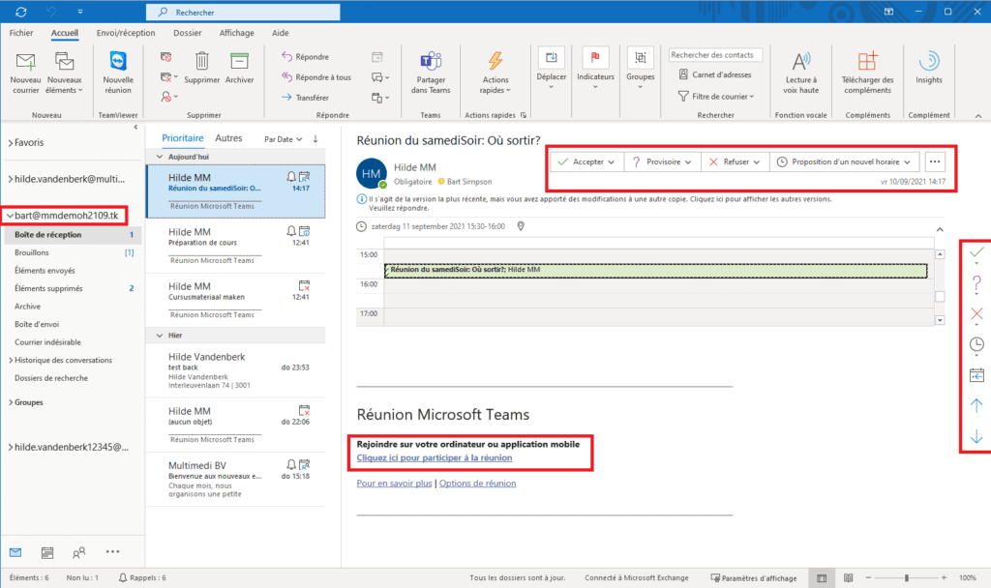Click the zoom slider handle in status bar
Image resolution: width=991 pixels, height=588 pixels.
pyautogui.click(x=906, y=578)
